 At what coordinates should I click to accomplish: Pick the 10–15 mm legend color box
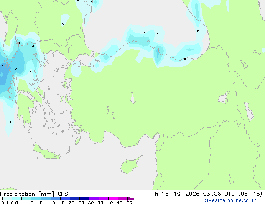(56, 199)
